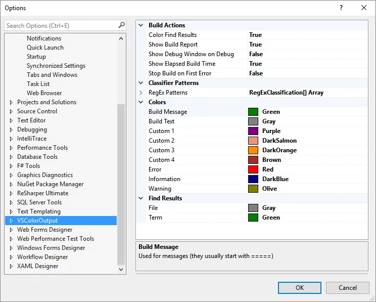Click the Cancel button

click(347, 288)
